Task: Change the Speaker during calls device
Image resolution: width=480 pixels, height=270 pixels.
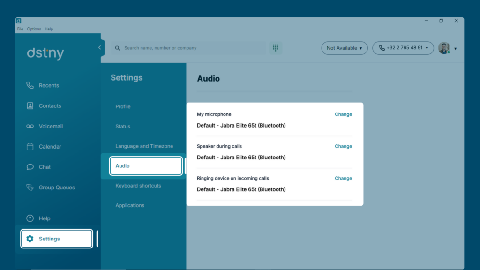Action: 343,146
